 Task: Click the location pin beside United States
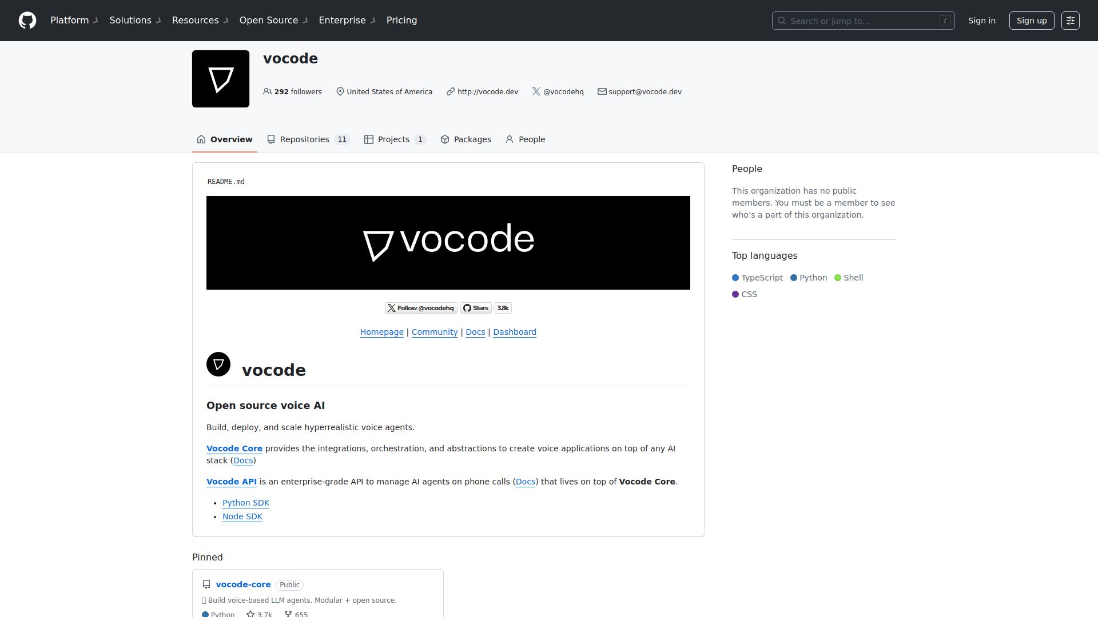(x=340, y=91)
